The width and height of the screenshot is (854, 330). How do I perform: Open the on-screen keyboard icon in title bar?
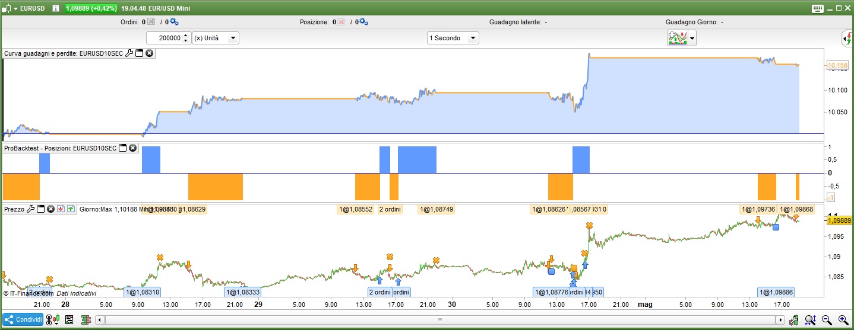(817, 8)
